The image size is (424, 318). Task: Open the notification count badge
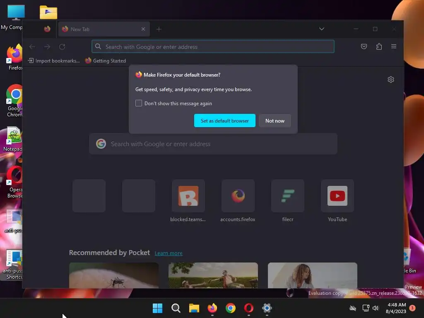coord(412,308)
